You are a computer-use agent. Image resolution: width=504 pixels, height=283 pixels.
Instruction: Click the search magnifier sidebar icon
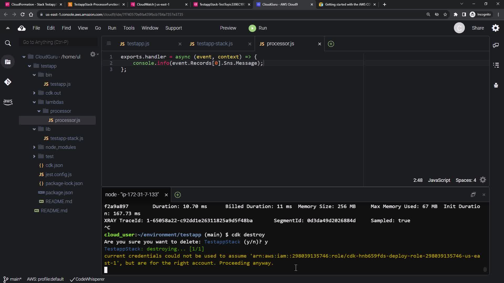[8, 43]
